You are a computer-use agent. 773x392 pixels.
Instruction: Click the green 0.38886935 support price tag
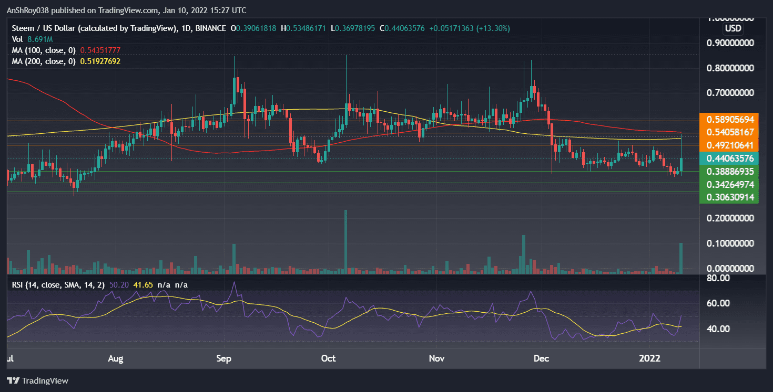[730, 172]
